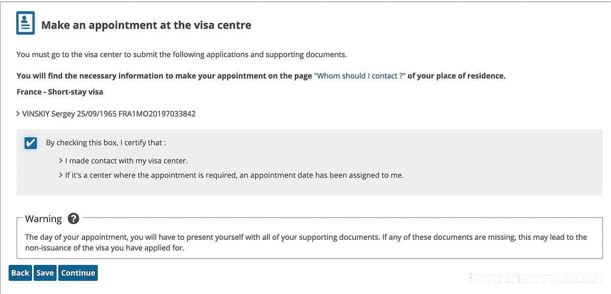This screenshot has height=294, width=611.
Task: Click chevron before "I made contact" line
Action: (x=61, y=161)
